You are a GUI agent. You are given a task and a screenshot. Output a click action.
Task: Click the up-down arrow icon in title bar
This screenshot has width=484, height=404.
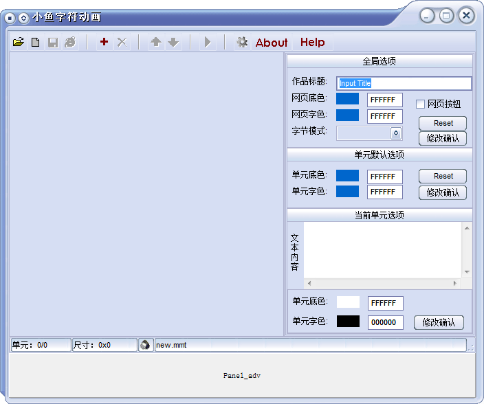pyautogui.click(x=23, y=18)
